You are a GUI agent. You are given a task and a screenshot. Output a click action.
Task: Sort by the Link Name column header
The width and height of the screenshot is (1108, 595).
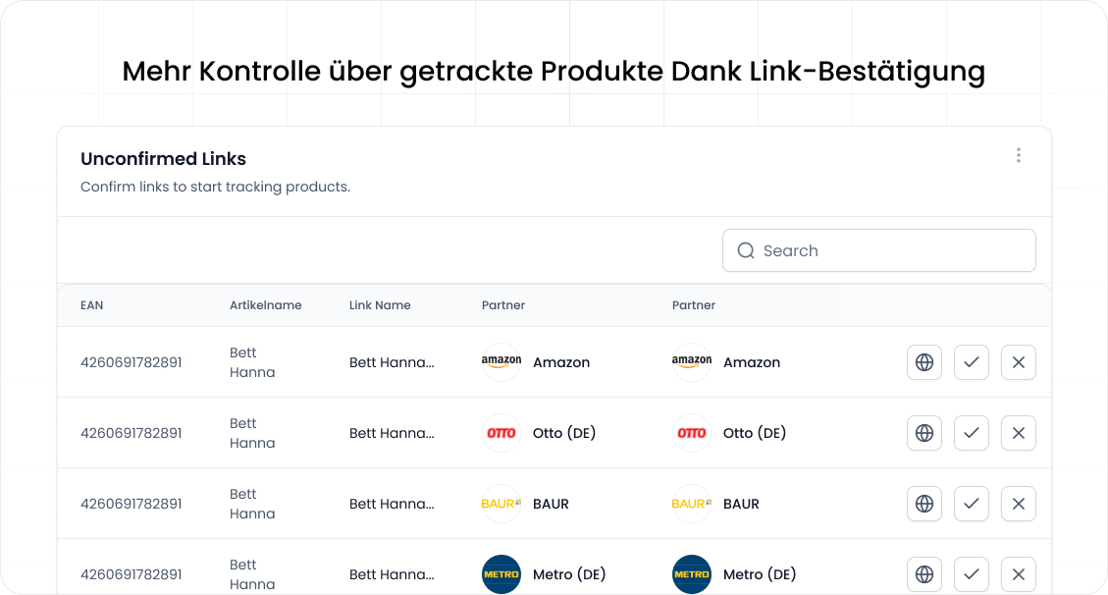click(x=380, y=305)
